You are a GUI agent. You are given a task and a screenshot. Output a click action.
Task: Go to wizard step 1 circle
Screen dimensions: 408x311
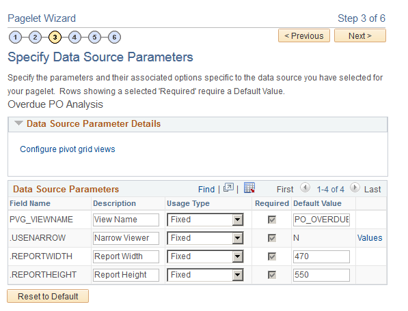[x=15, y=37]
